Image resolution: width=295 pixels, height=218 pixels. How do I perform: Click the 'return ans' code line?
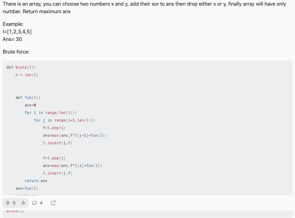coord(36,181)
